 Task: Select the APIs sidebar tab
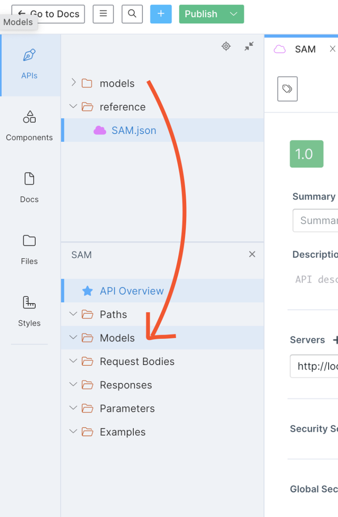pos(29,65)
